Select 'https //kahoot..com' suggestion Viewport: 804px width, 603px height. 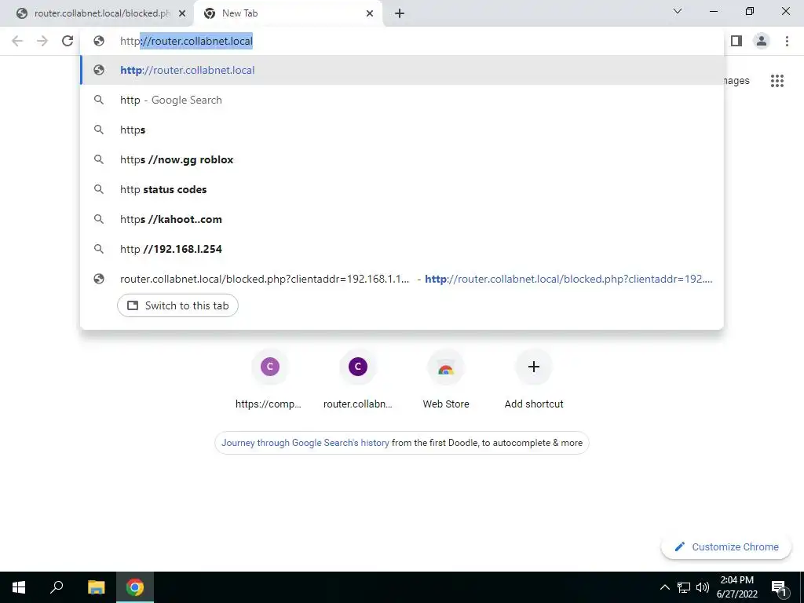coord(402,219)
